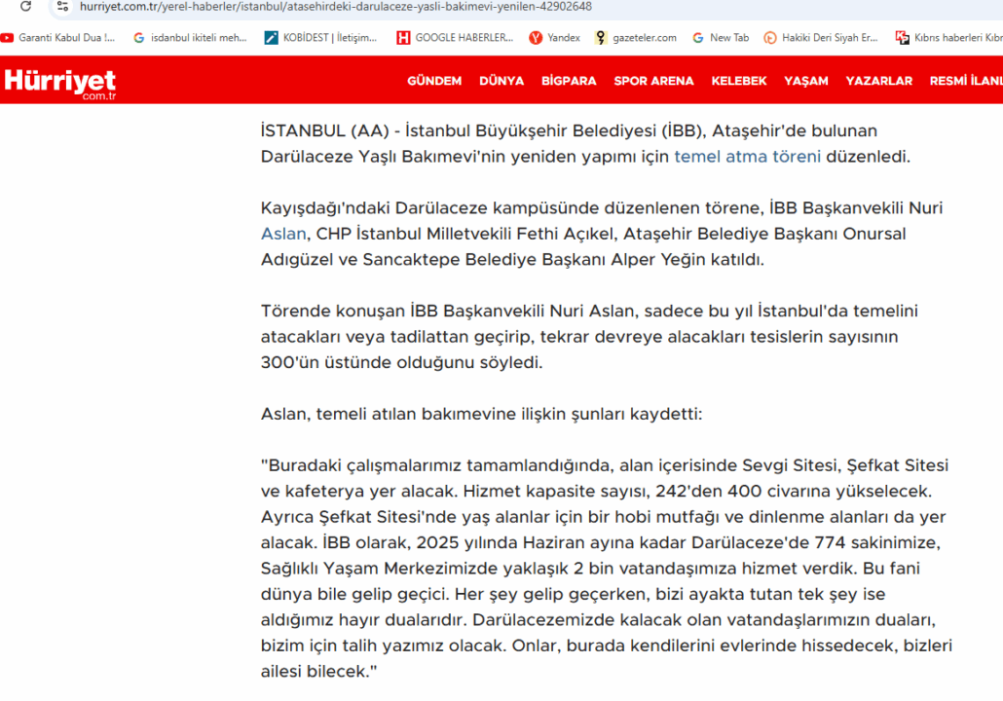Go to Hürriyet homepage via logo

coord(60,84)
